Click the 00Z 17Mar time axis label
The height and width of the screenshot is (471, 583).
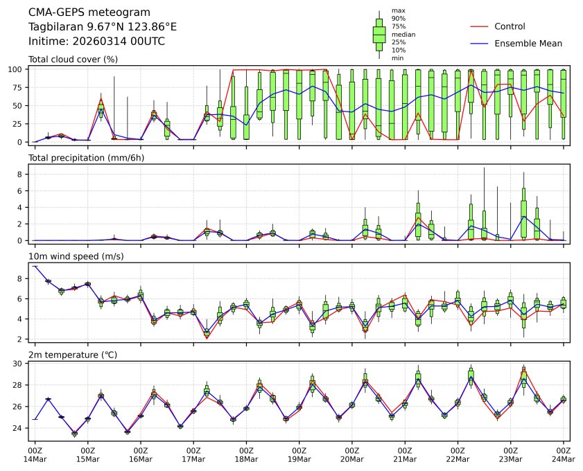tap(193, 454)
